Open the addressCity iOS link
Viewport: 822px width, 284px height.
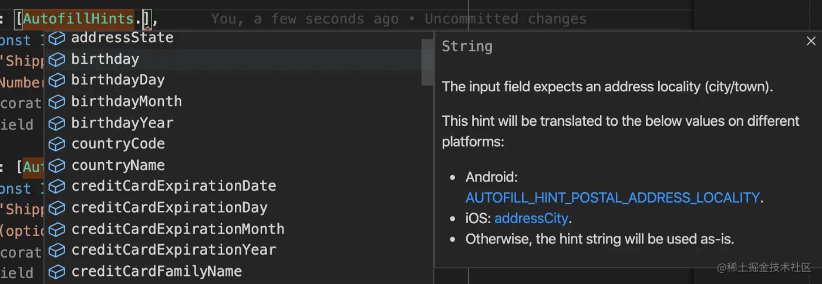point(531,219)
